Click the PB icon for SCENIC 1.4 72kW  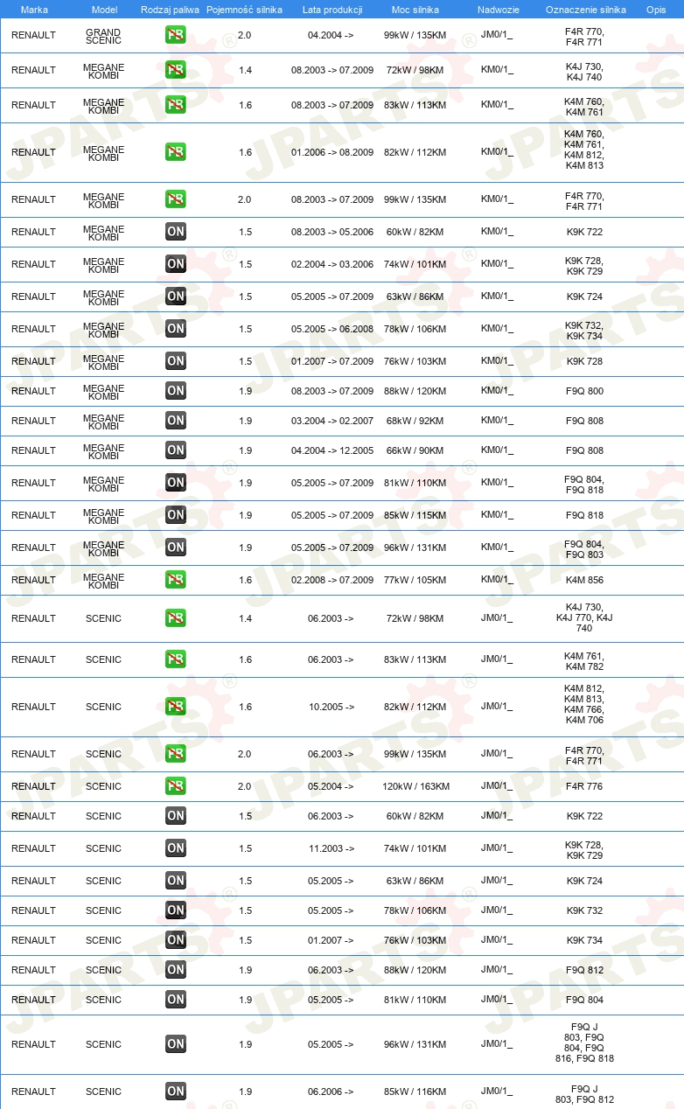coord(176,618)
